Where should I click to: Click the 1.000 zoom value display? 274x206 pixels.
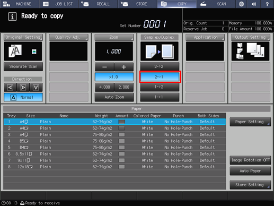pyautogui.click(x=114, y=51)
